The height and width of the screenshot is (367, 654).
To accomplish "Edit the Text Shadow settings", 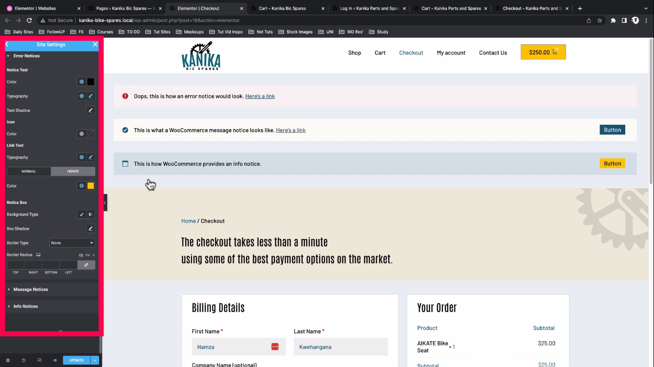I will pos(90,110).
